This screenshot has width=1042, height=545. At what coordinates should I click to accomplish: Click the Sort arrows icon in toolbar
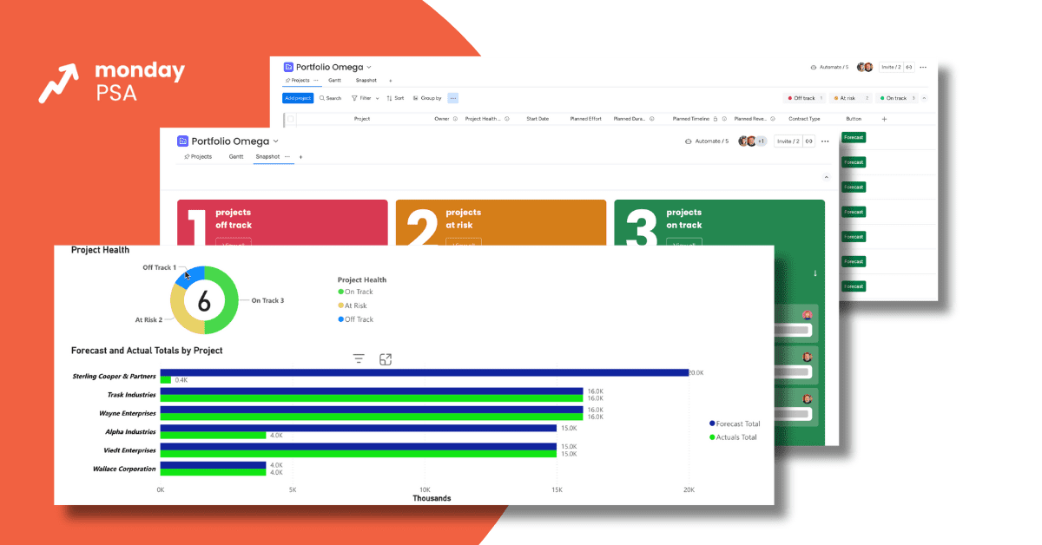[x=390, y=98]
